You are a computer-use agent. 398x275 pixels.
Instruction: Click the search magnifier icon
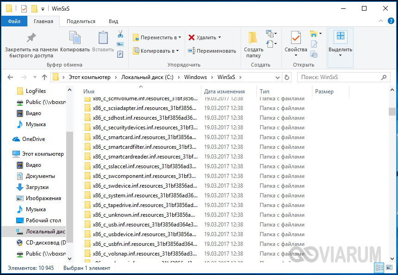[384, 77]
